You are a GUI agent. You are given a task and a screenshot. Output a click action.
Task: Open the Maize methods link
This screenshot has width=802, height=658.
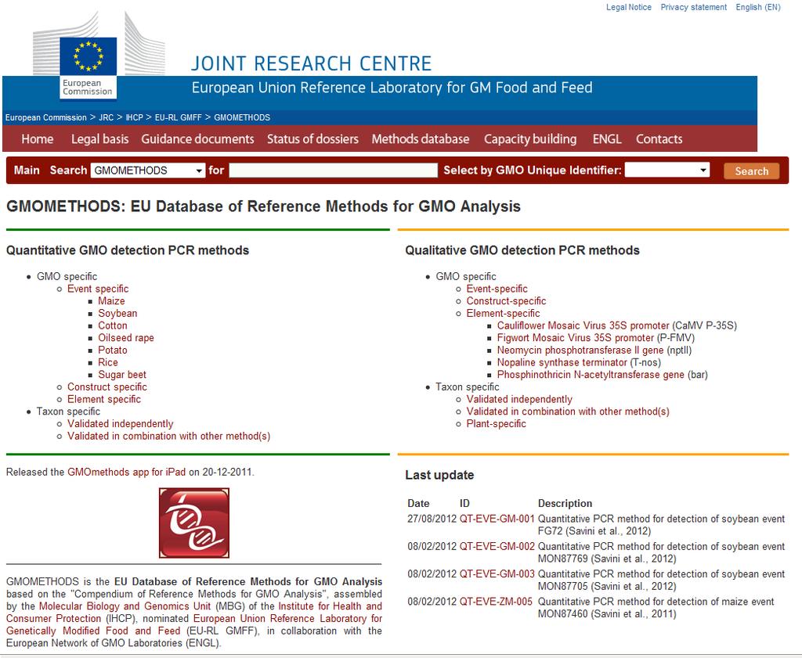[x=111, y=301]
